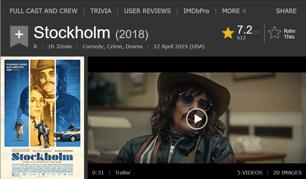Click the 7.2 rating score

point(245,30)
